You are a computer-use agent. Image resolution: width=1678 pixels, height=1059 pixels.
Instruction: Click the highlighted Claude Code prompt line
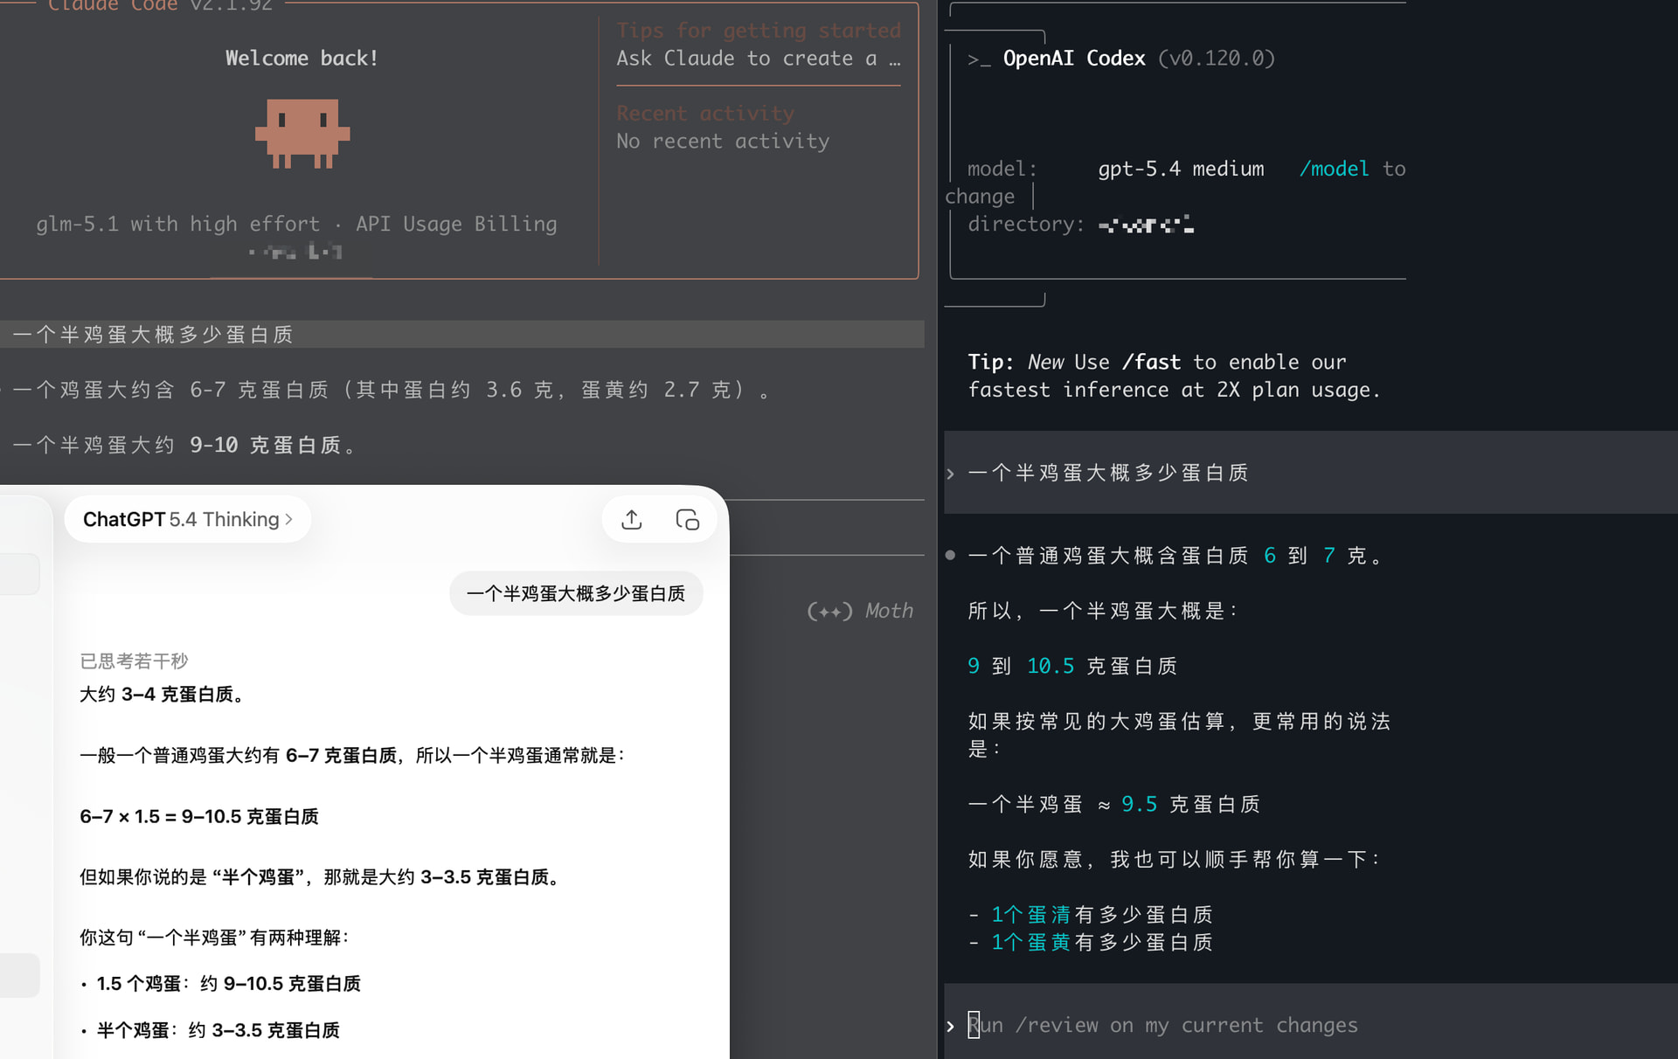coord(462,335)
